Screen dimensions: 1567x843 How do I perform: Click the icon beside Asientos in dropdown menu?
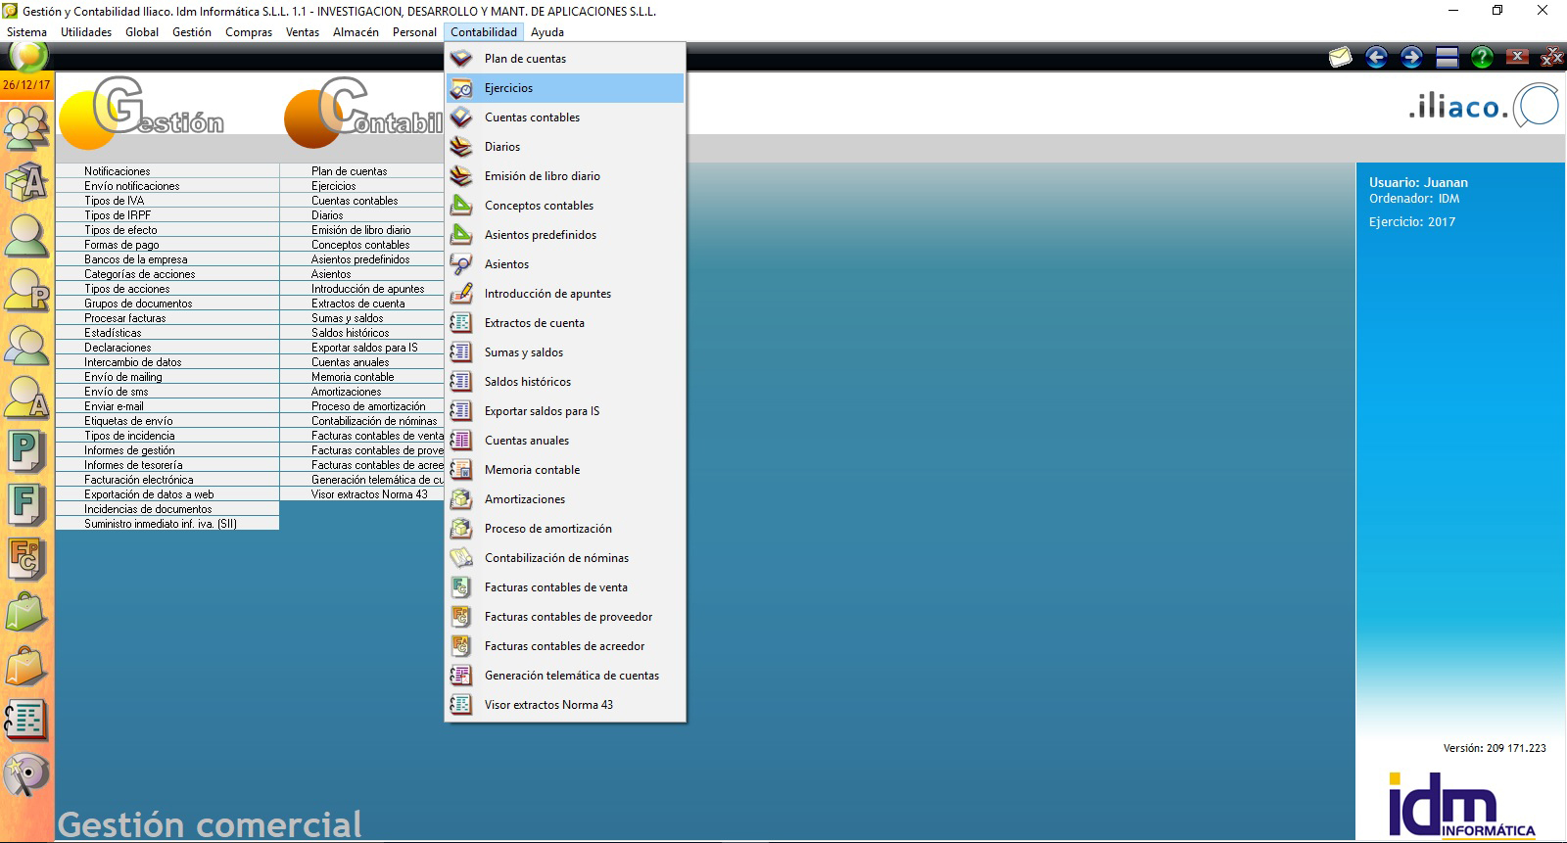pos(461,264)
